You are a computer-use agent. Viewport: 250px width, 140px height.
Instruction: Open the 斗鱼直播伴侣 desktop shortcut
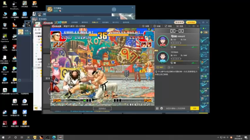click(25, 124)
